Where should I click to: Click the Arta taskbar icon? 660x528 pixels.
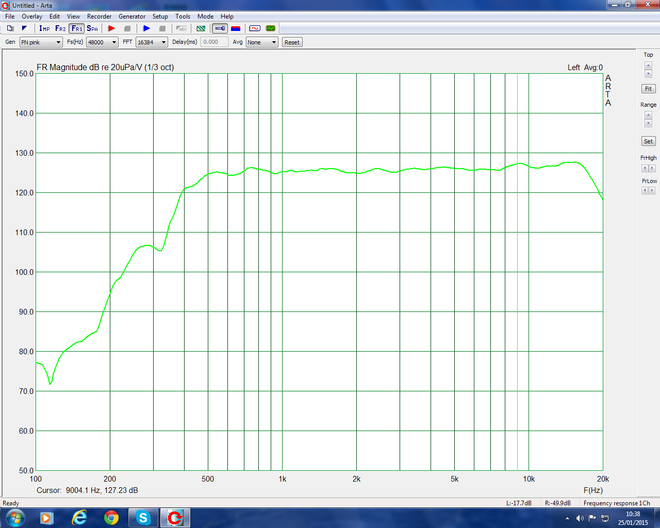point(175,518)
